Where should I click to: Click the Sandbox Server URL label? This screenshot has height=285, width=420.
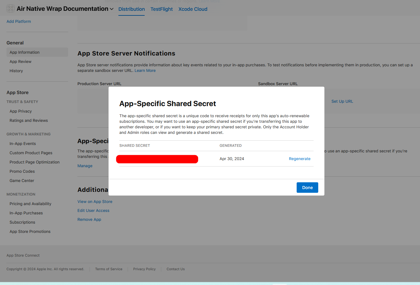278,84
